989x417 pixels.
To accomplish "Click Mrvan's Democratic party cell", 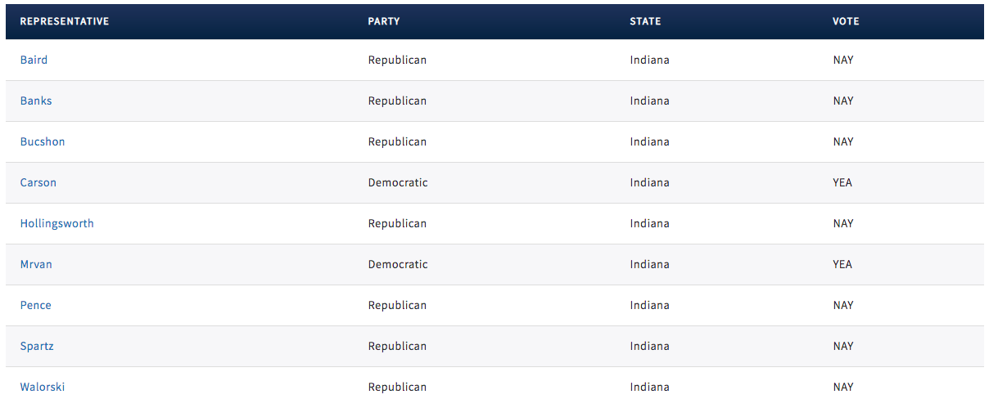I will pyautogui.click(x=398, y=264).
